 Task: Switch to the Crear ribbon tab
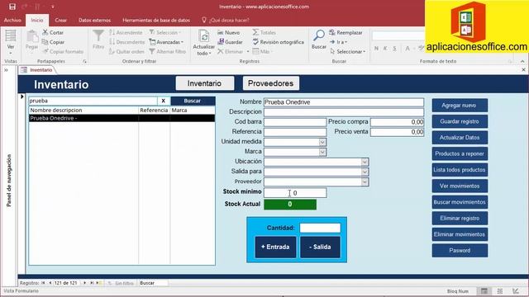60,20
